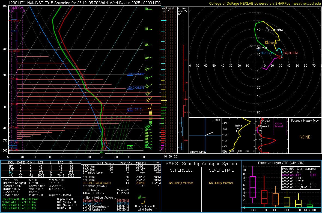Select the MU parcel row in the table

tap(41, 175)
